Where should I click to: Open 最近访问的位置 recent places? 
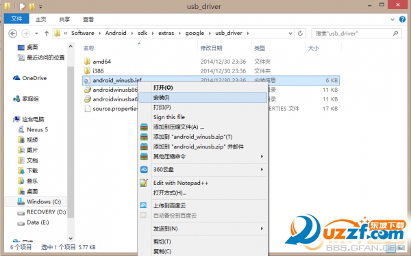(41, 57)
